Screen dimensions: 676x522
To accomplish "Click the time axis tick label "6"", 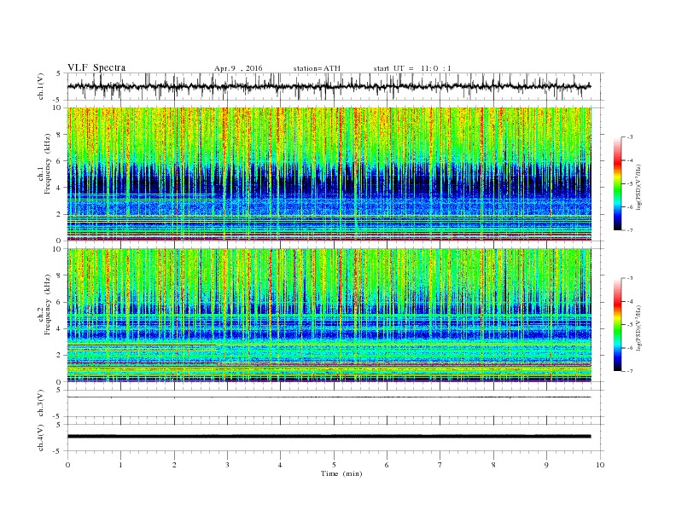I will 387,465.
